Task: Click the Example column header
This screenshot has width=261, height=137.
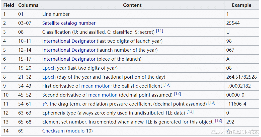Action: (241, 5)
